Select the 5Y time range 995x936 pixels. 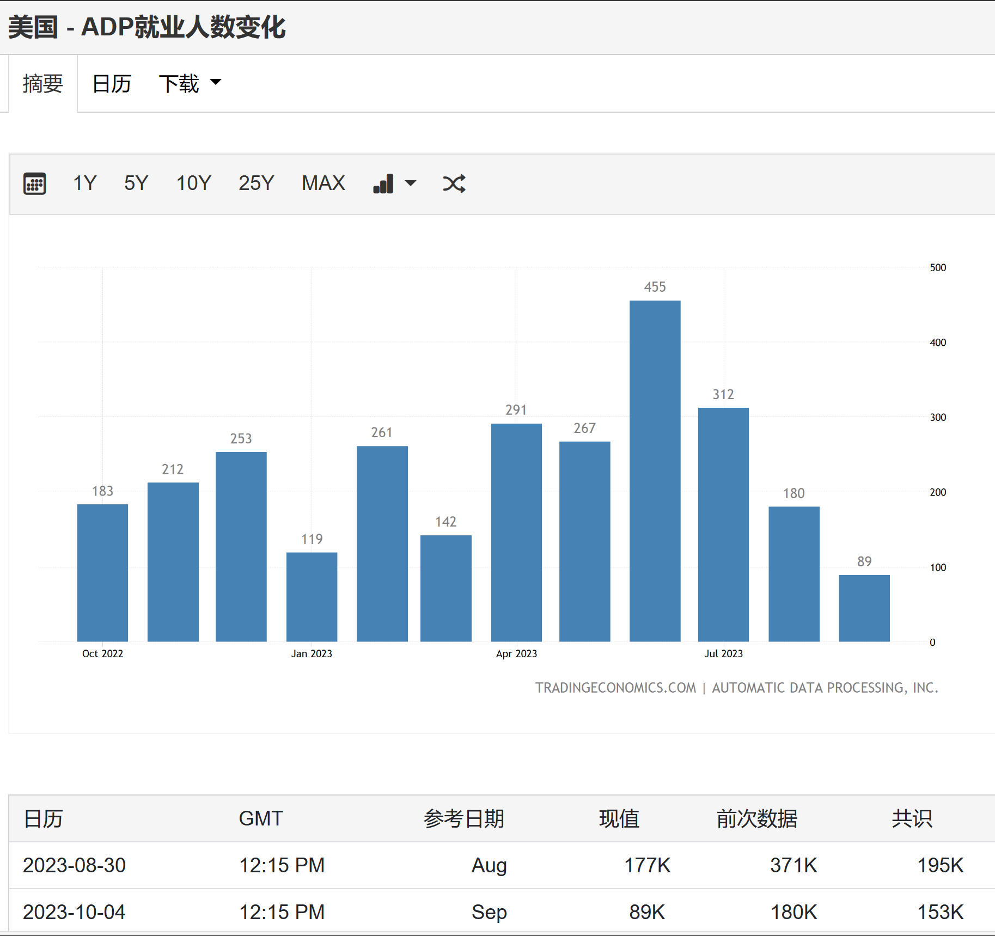pyautogui.click(x=136, y=183)
